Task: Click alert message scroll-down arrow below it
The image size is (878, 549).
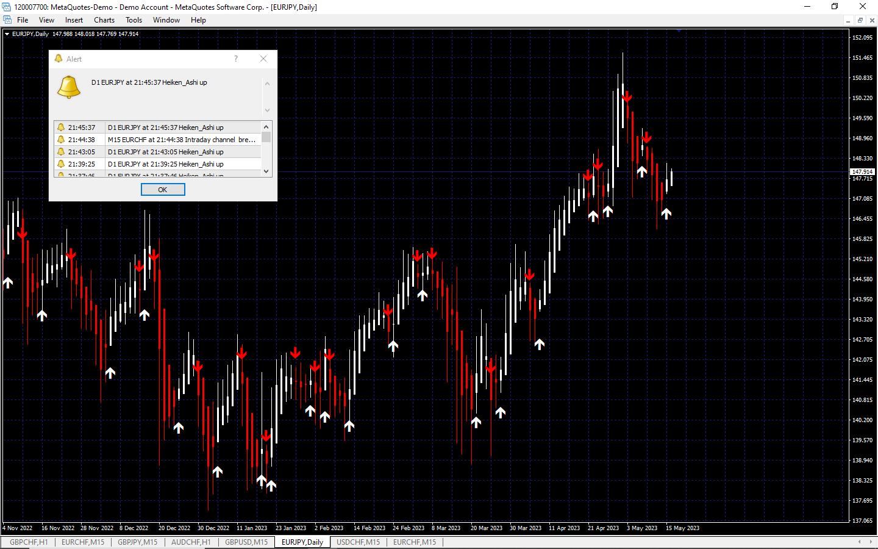Action: (x=267, y=110)
